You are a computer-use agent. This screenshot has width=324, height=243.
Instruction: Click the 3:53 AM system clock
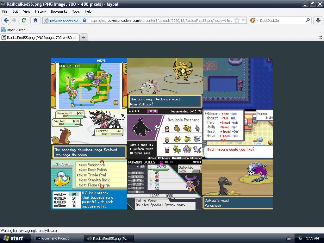pos(312,239)
